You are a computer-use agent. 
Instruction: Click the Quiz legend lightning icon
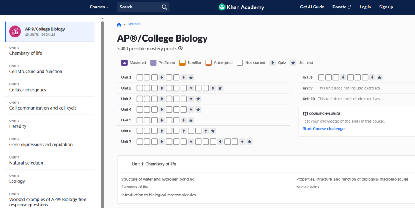(272, 63)
